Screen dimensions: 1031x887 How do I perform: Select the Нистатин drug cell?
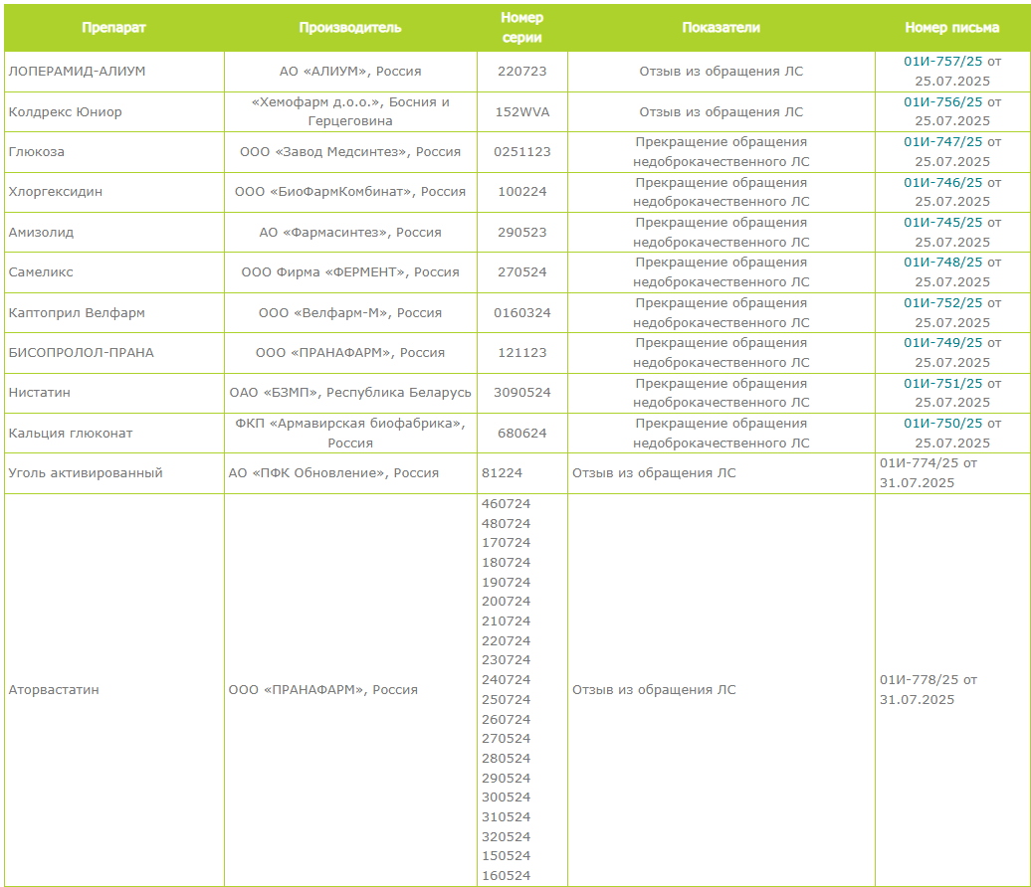coord(113,393)
